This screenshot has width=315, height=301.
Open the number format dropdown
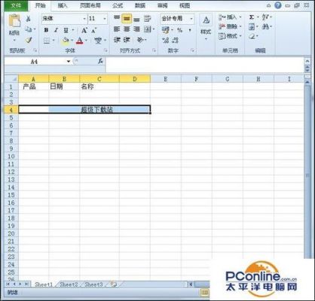pos(191,19)
